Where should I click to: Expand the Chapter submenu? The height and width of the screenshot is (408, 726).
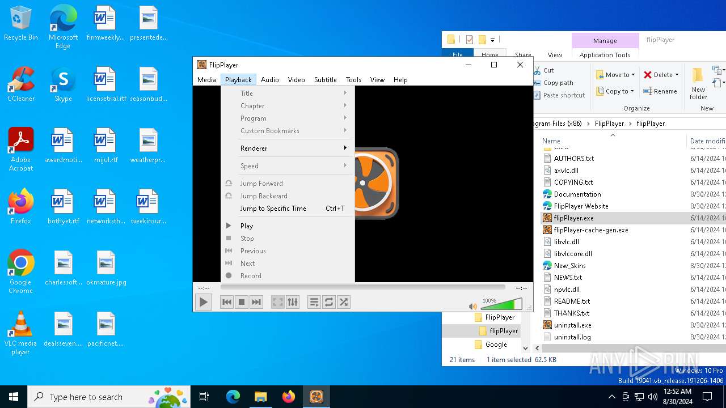pyautogui.click(x=288, y=106)
